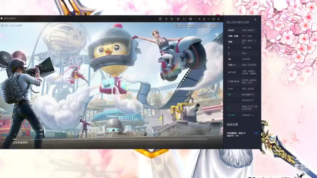
Task: Open the hamburger menu icon in title bar
Action: [204, 19]
